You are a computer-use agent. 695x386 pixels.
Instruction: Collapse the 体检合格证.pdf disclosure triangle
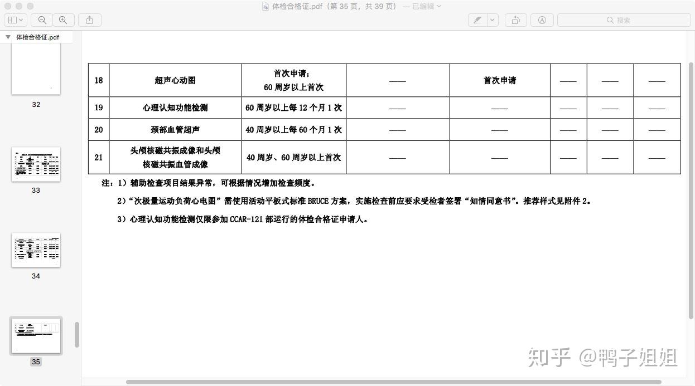coord(8,37)
